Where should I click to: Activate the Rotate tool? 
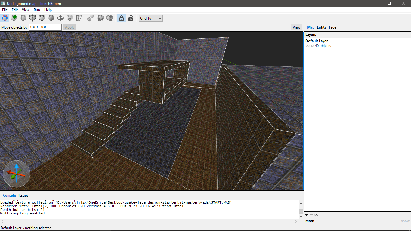pyautogui.click(x=60, y=18)
